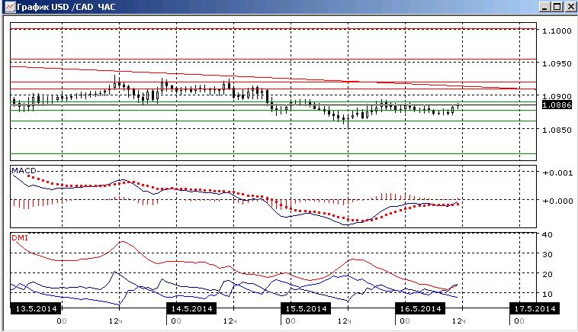Select the 16.5.2014 date marker
Screen dimensions: 578x332
420,308
